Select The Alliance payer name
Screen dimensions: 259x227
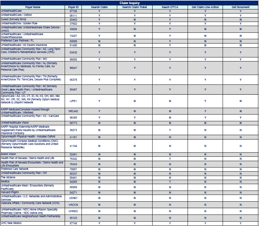(x=8, y=177)
